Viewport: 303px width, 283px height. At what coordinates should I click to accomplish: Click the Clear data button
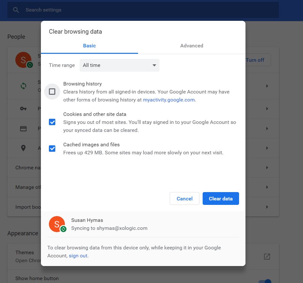point(221,198)
